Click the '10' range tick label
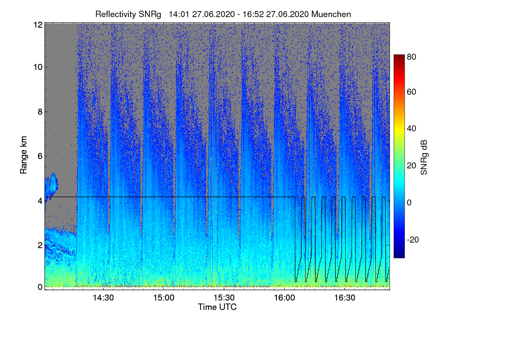 [x=38, y=67]
